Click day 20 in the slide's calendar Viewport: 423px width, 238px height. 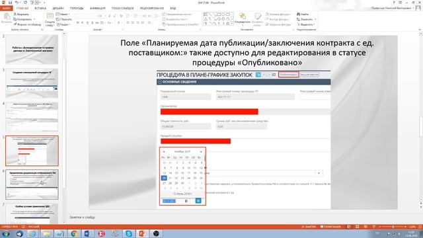(164, 178)
